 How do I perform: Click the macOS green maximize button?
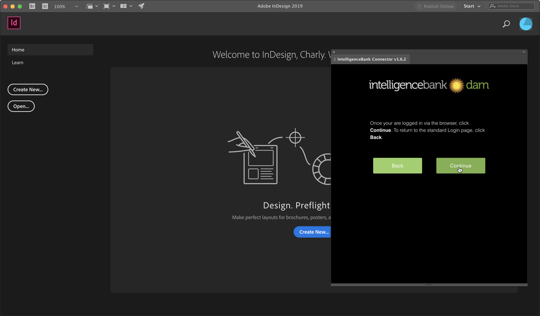click(20, 6)
